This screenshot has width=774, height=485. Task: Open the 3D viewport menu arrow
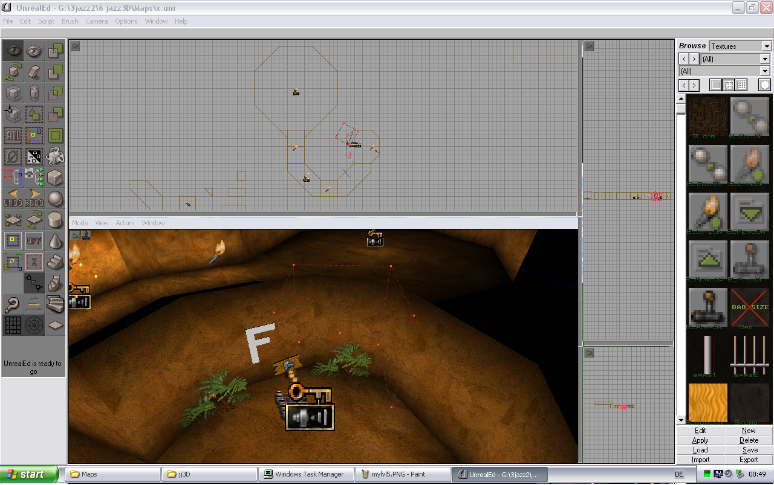click(x=76, y=235)
